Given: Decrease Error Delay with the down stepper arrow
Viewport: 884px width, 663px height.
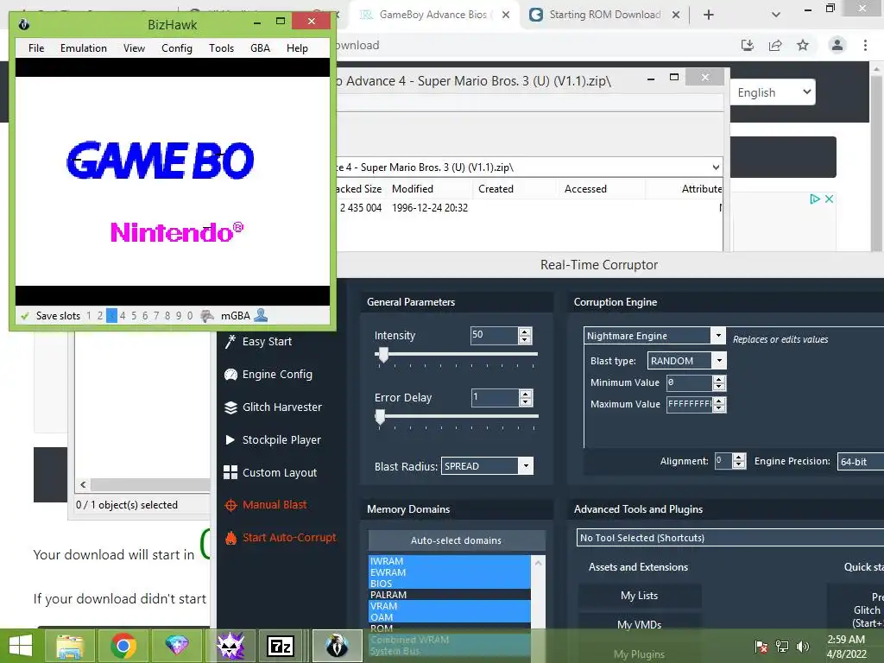Looking at the screenshot, I should 526,402.
